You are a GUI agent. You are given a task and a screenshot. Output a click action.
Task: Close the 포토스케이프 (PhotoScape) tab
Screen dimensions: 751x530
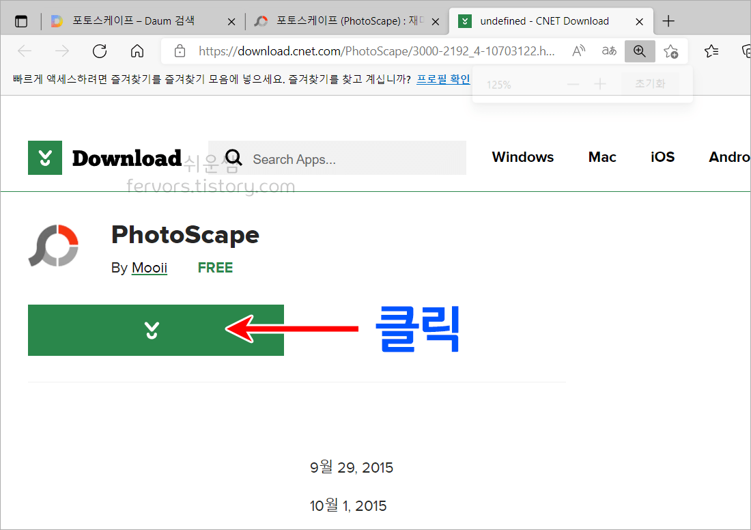tap(436, 22)
